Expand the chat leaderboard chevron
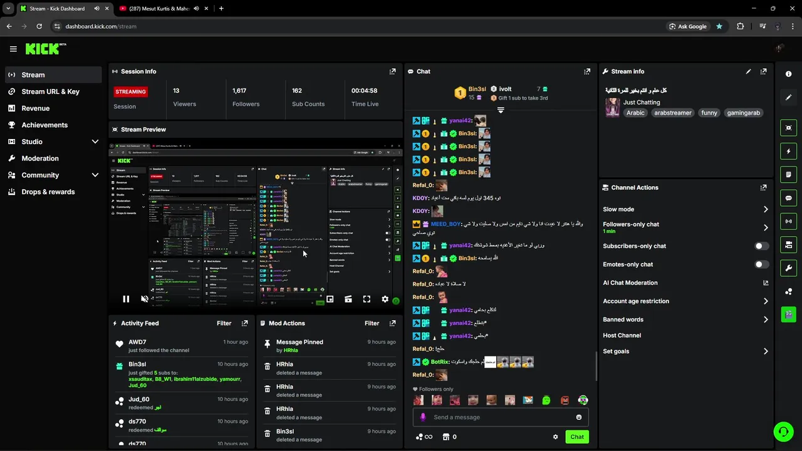This screenshot has height=451, width=802. 501,110
